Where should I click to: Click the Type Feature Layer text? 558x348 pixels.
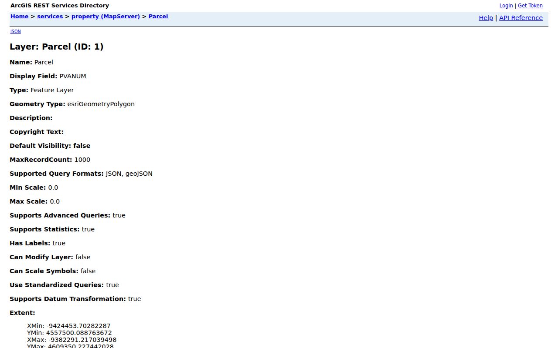pos(42,90)
